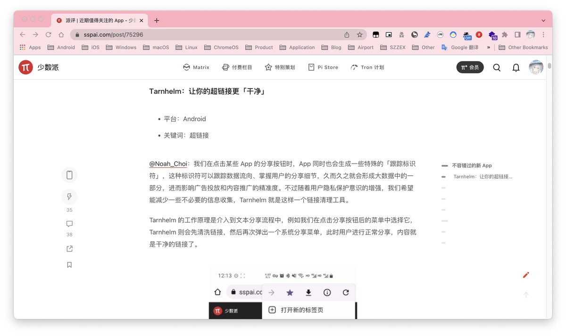Click the red pencil write icon
Screen dimensions: 566x336
pos(526,275)
